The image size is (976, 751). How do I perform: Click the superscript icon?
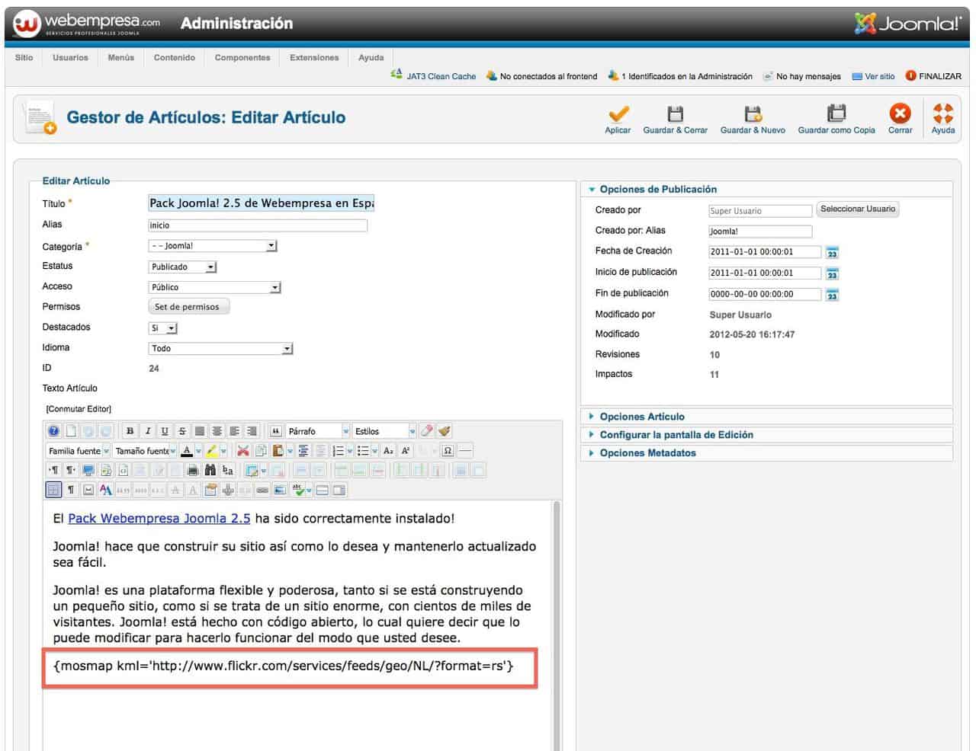[x=406, y=451]
